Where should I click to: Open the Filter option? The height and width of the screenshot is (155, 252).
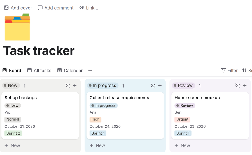[229, 70]
